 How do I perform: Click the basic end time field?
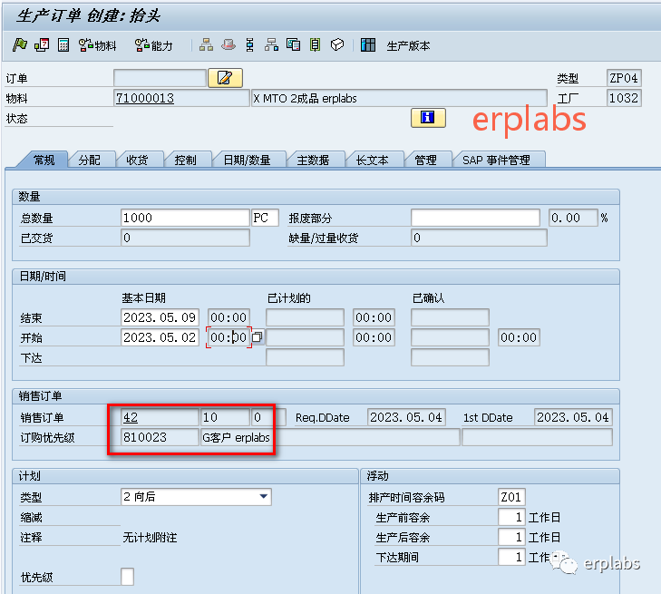tap(228, 317)
